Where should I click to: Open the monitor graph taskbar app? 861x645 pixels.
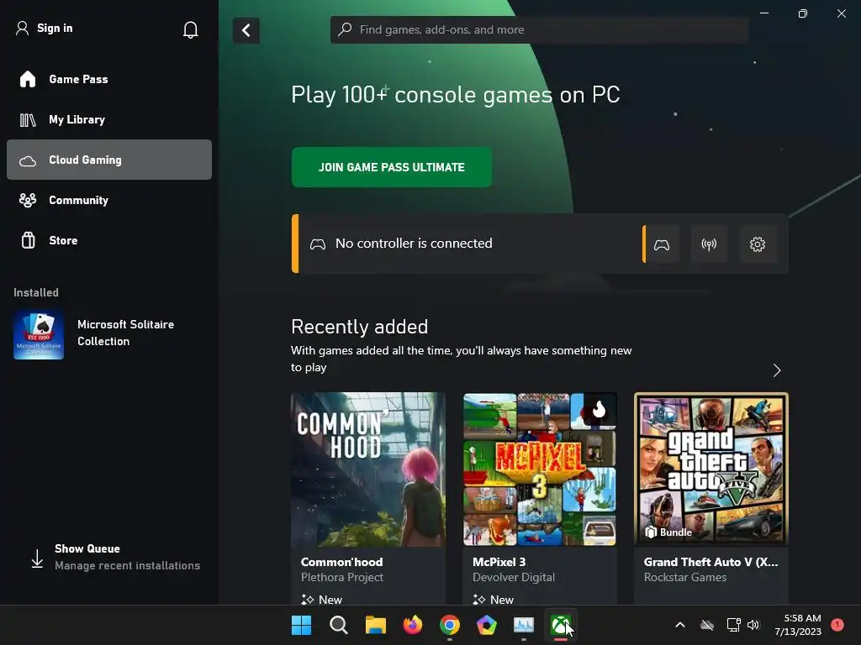pos(523,625)
